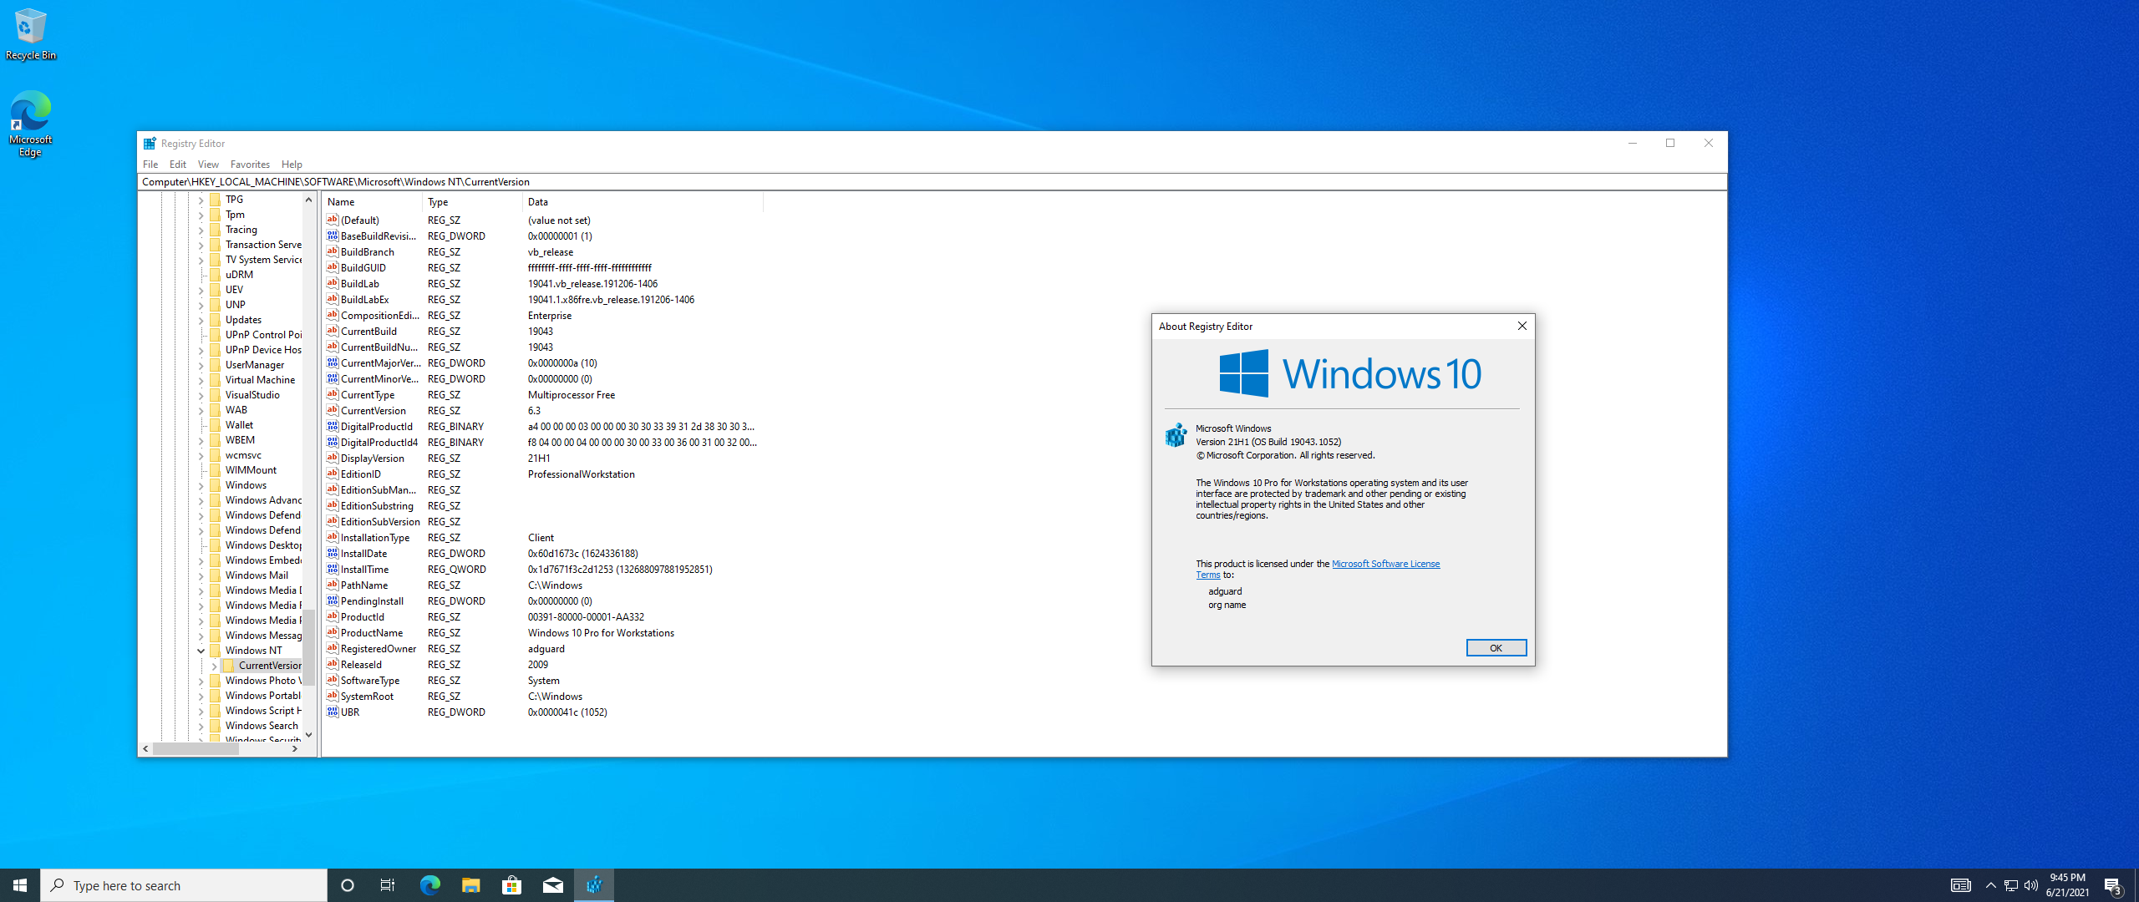Select the DigitalProductId binary value icon

click(333, 427)
